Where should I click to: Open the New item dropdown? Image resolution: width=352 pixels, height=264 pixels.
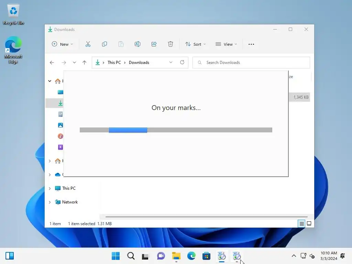pos(63,44)
